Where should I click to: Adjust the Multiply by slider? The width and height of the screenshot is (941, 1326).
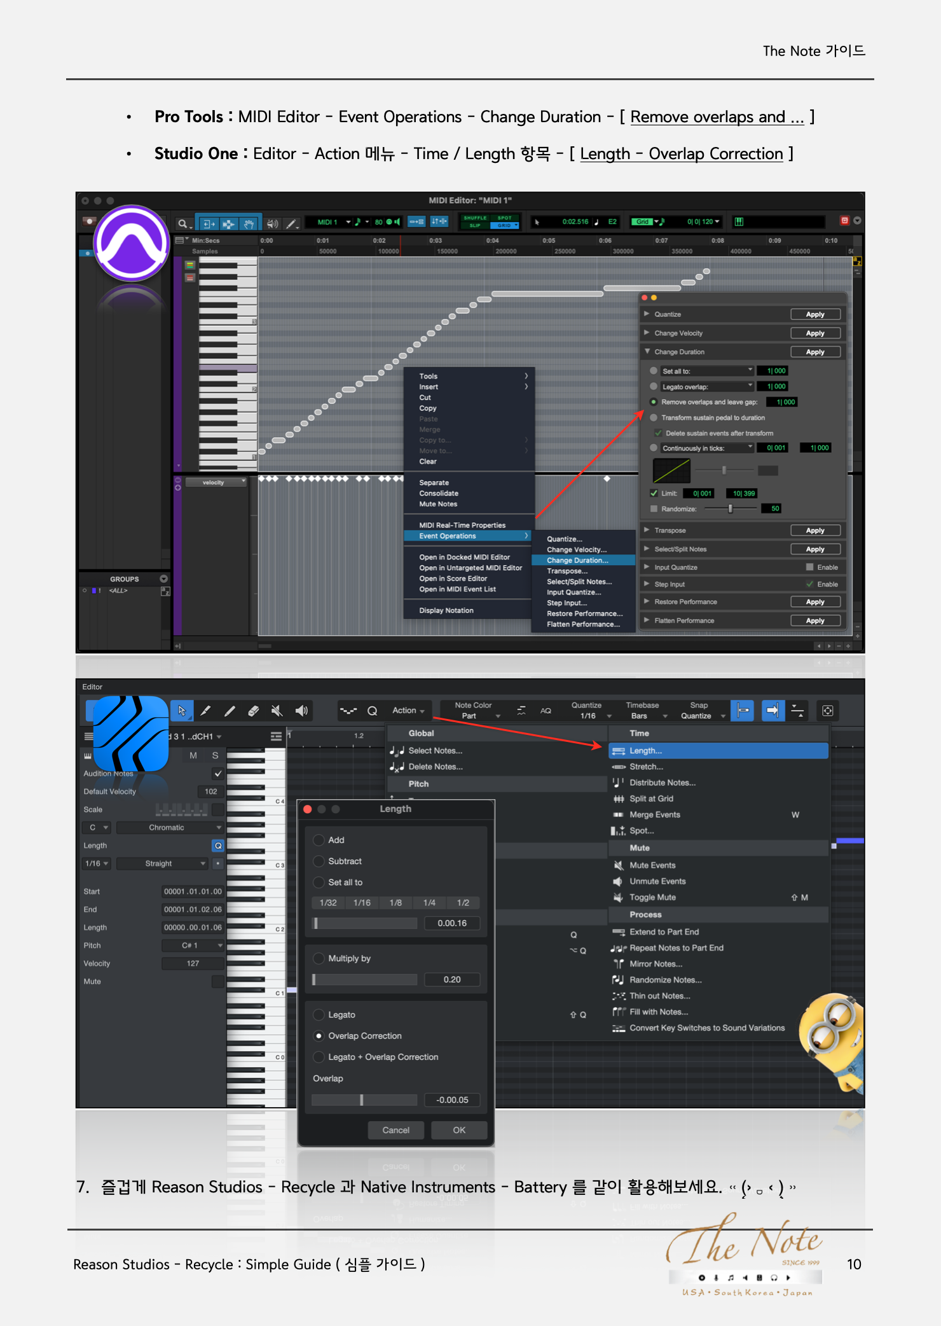click(x=364, y=980)
